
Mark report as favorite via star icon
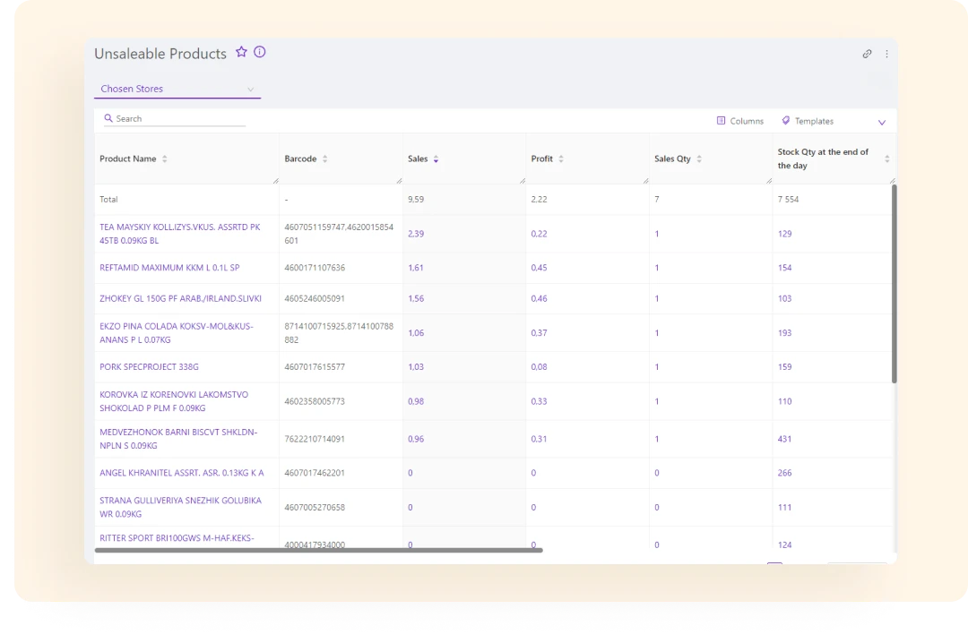click(x=241, y=53)
